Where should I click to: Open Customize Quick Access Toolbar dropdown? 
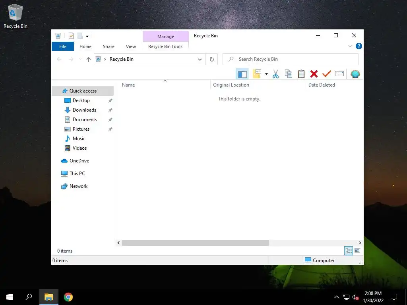click(x=87, y=36)
